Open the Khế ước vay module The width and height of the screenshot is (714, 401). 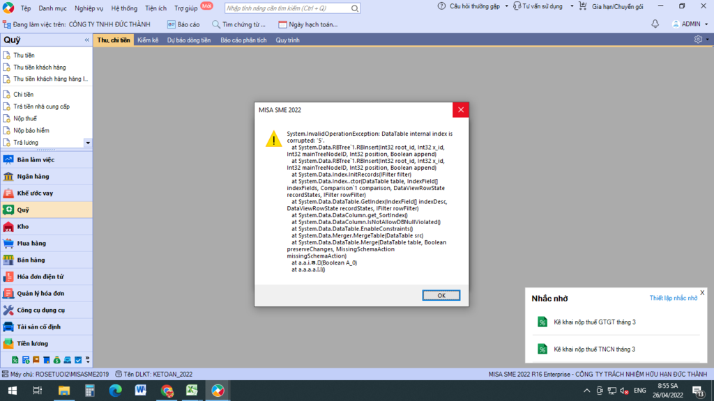(x=47, y=194)
